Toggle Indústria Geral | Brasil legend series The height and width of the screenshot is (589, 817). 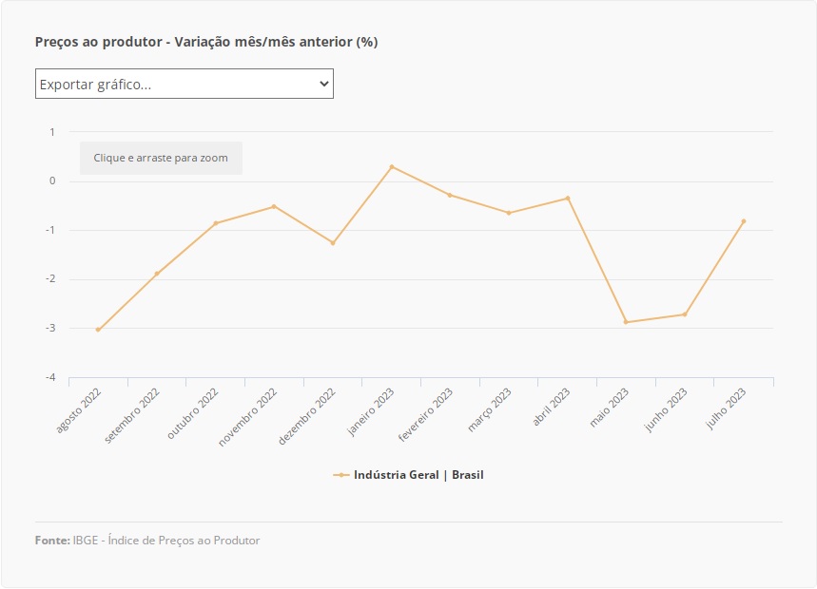pyautogui.click(x=418, y=475)
